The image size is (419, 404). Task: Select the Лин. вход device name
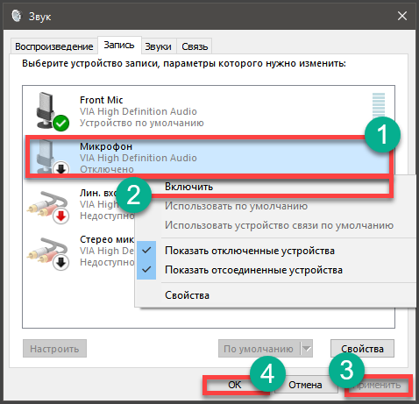(x=98, y=193)
